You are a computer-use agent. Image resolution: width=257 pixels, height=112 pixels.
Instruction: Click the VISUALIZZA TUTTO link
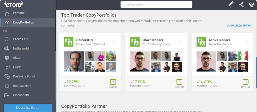(239, 26)
